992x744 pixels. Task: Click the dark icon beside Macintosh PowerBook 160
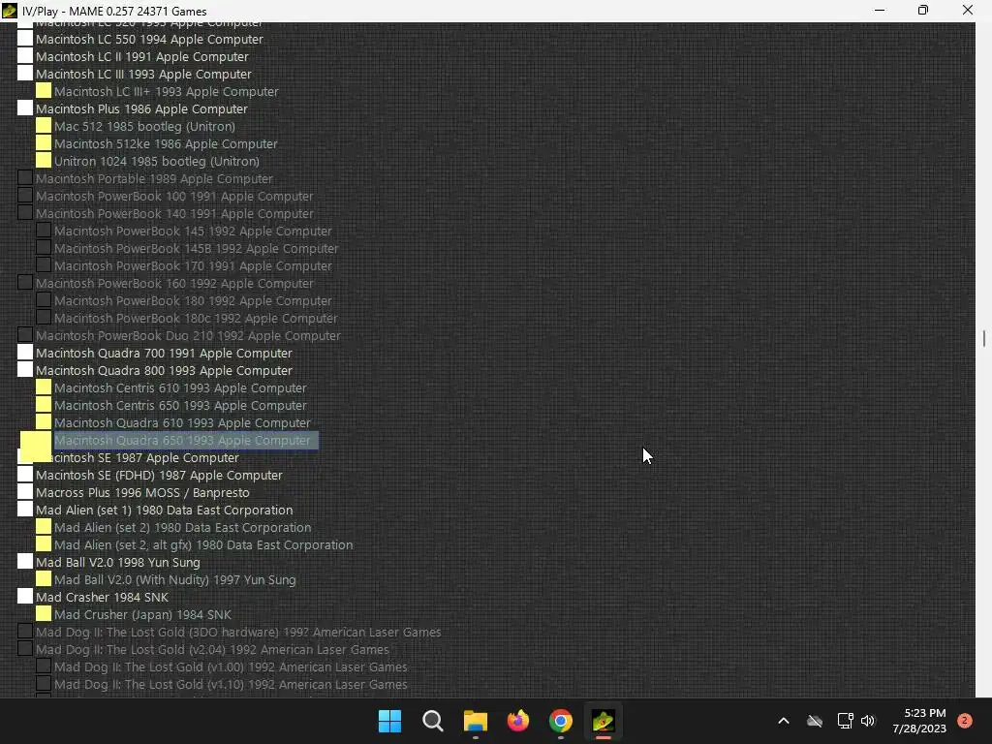tap(24, 283)
